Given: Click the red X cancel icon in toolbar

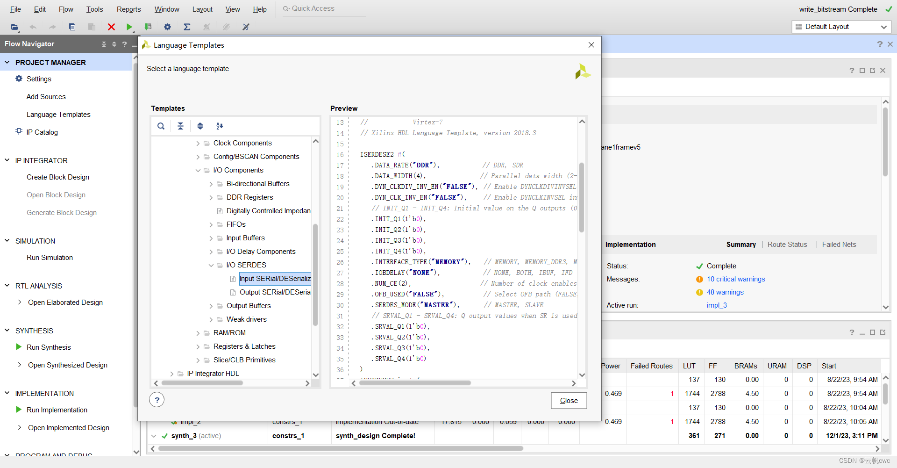Looking at the screenshot, I should coord(111,27).
